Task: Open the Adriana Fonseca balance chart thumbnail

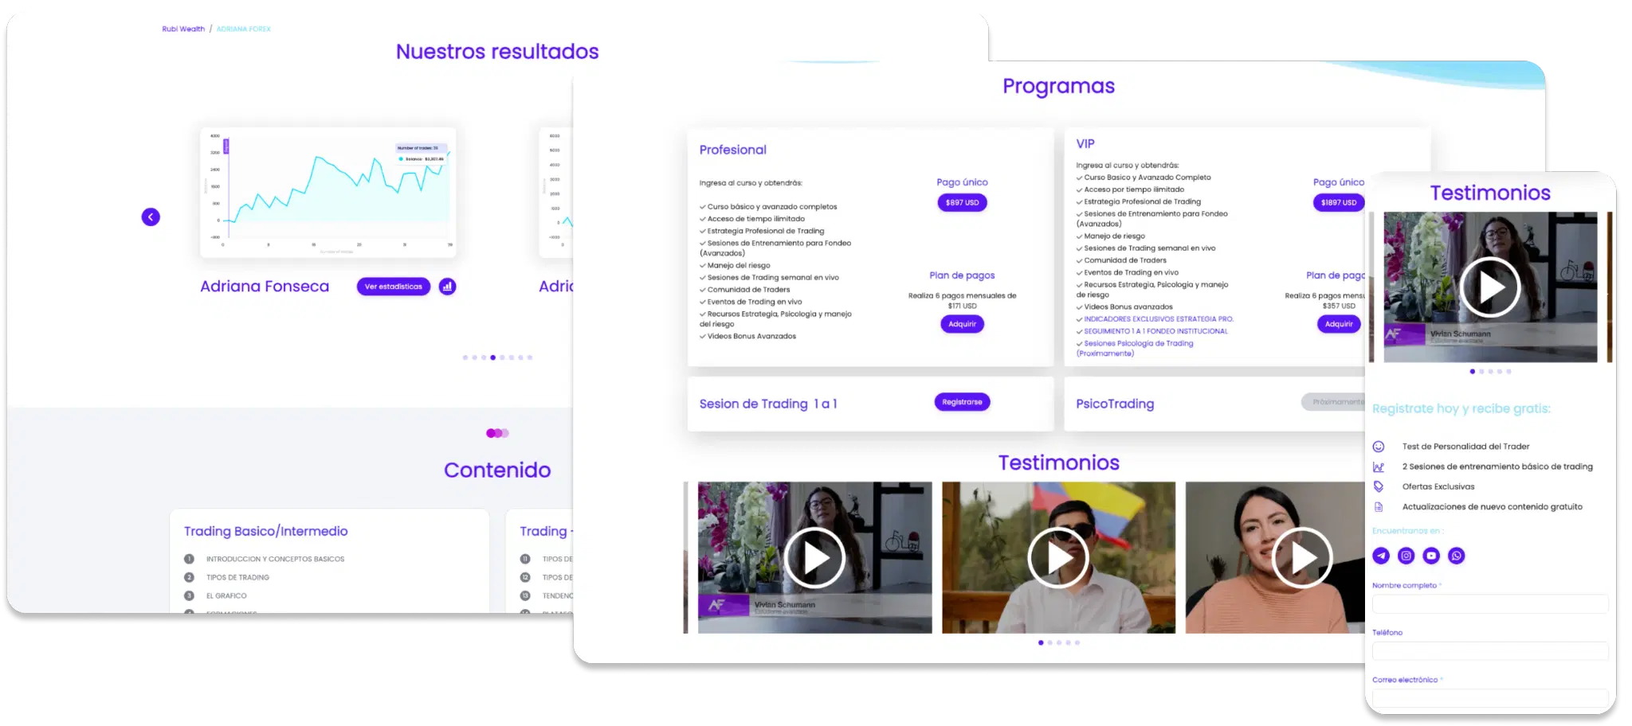Action: (x=328, y=193)
